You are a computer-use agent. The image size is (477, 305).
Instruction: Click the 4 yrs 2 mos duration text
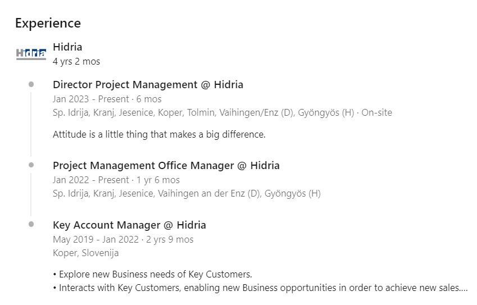point(76,61)
